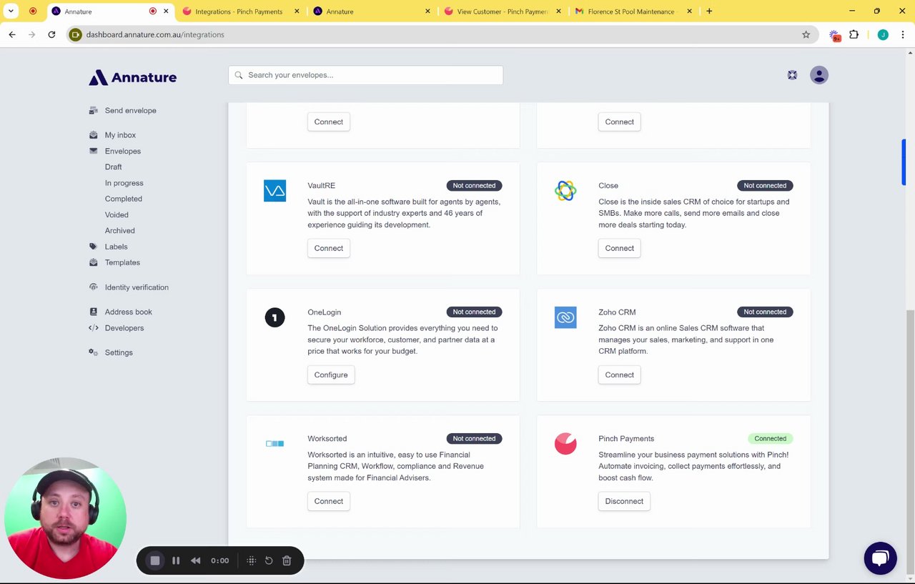Click the recording rewind button
The height and width of the screenshot is (584, 915).
pyautogui.click(x=196, y=561)
